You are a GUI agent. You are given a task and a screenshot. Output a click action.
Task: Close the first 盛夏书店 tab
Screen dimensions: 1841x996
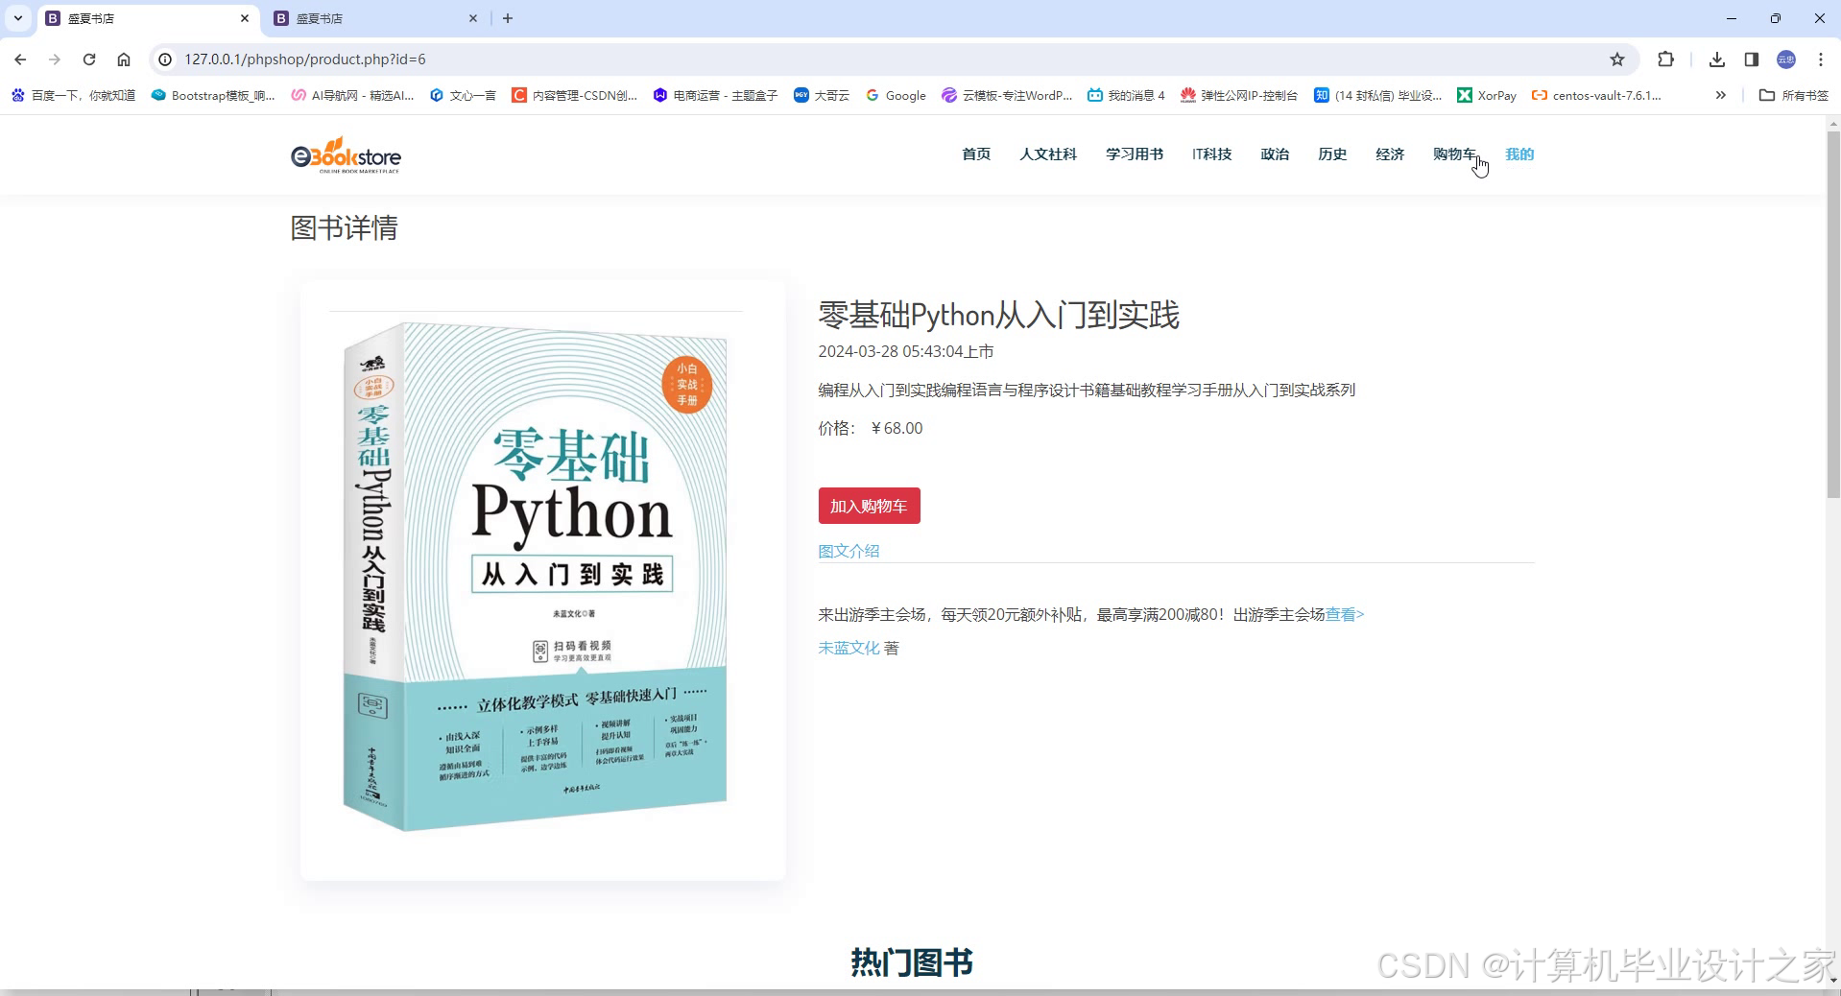pos(245,18)
